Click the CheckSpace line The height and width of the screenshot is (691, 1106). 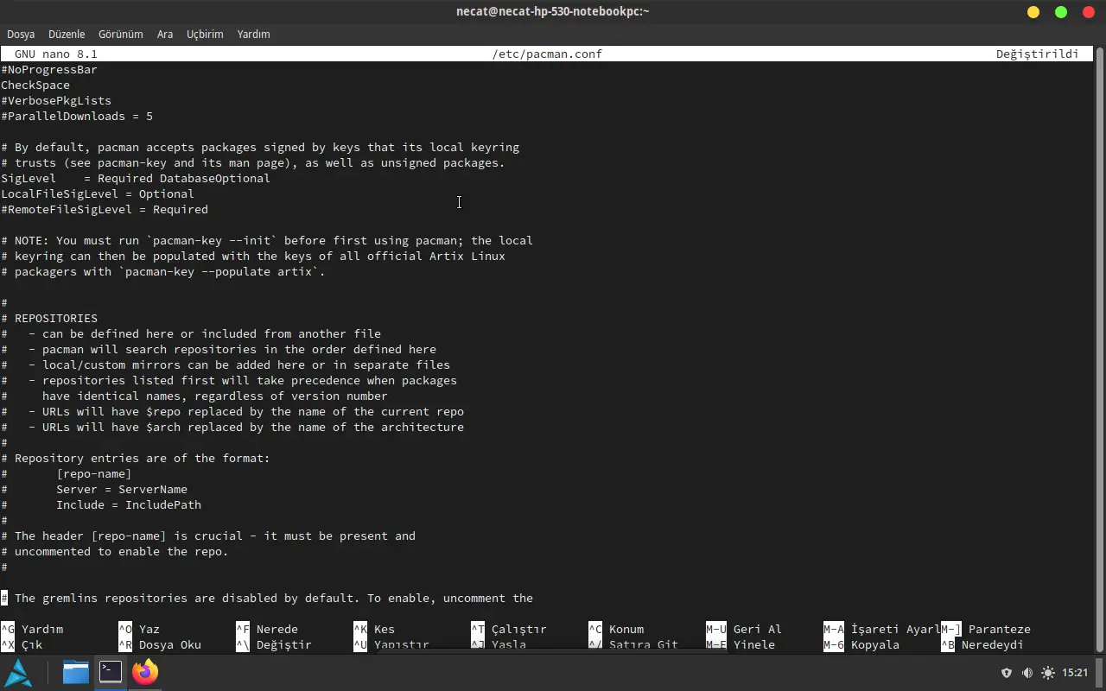click(35, 86)
